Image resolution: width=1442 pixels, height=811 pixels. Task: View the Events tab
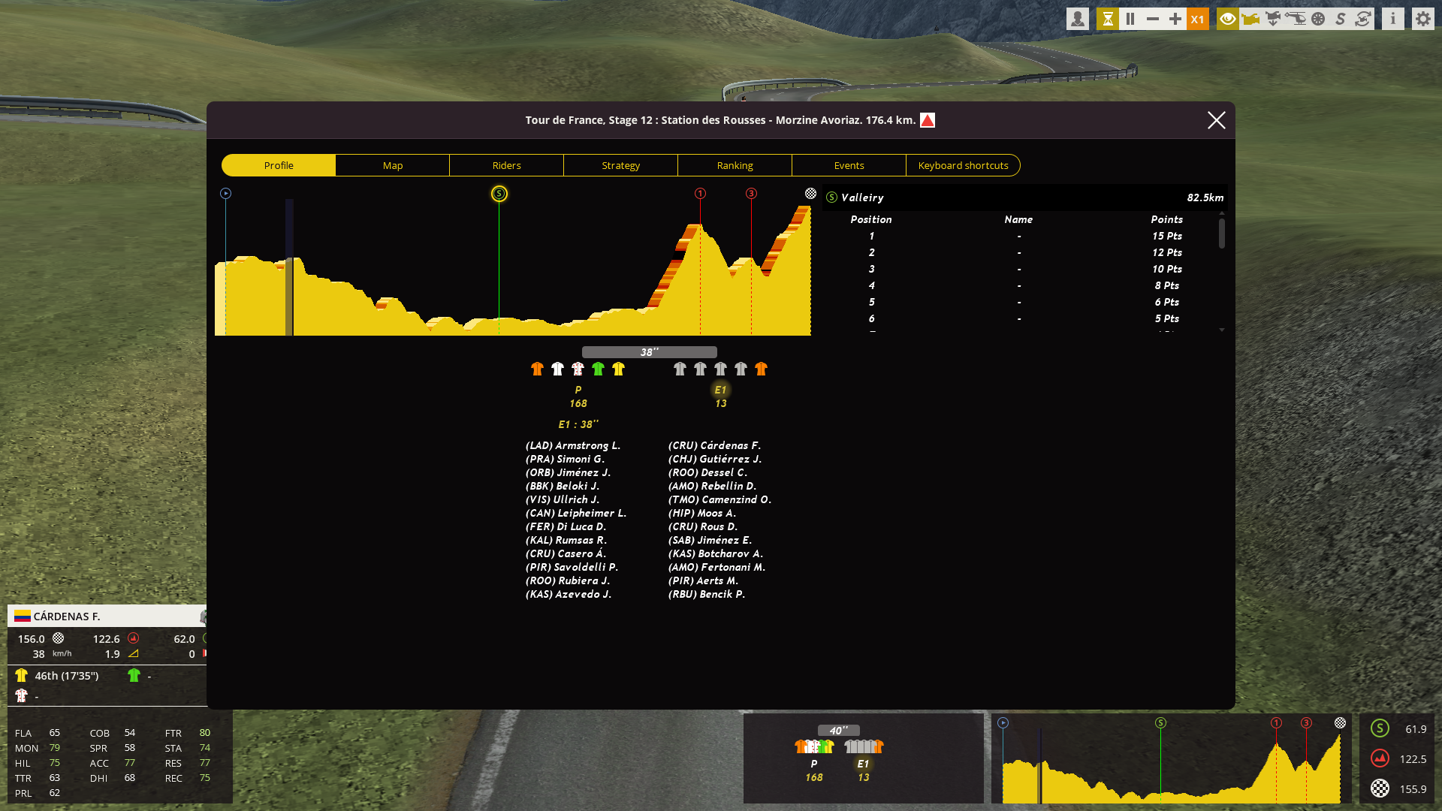849,165
